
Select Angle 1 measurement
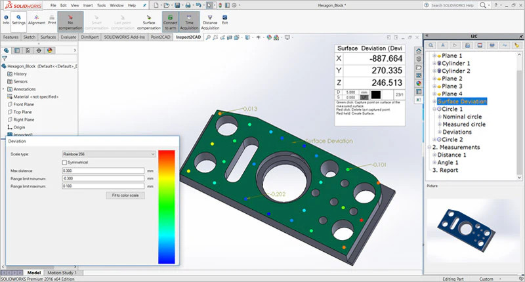[448, 163]
